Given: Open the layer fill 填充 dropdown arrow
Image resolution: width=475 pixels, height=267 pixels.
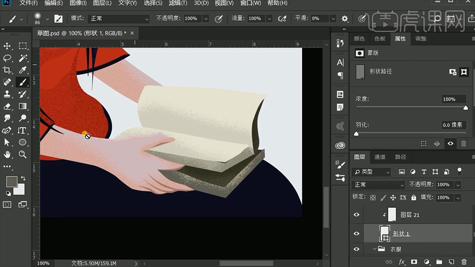Looking at the screenshot, I should coord(458,197).
